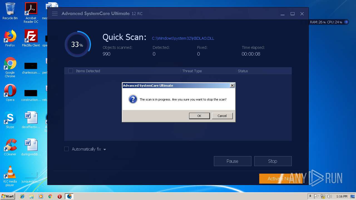This screenshot has height=200, width=356.
Task: Click the Status column header
Action: point(243,71)
